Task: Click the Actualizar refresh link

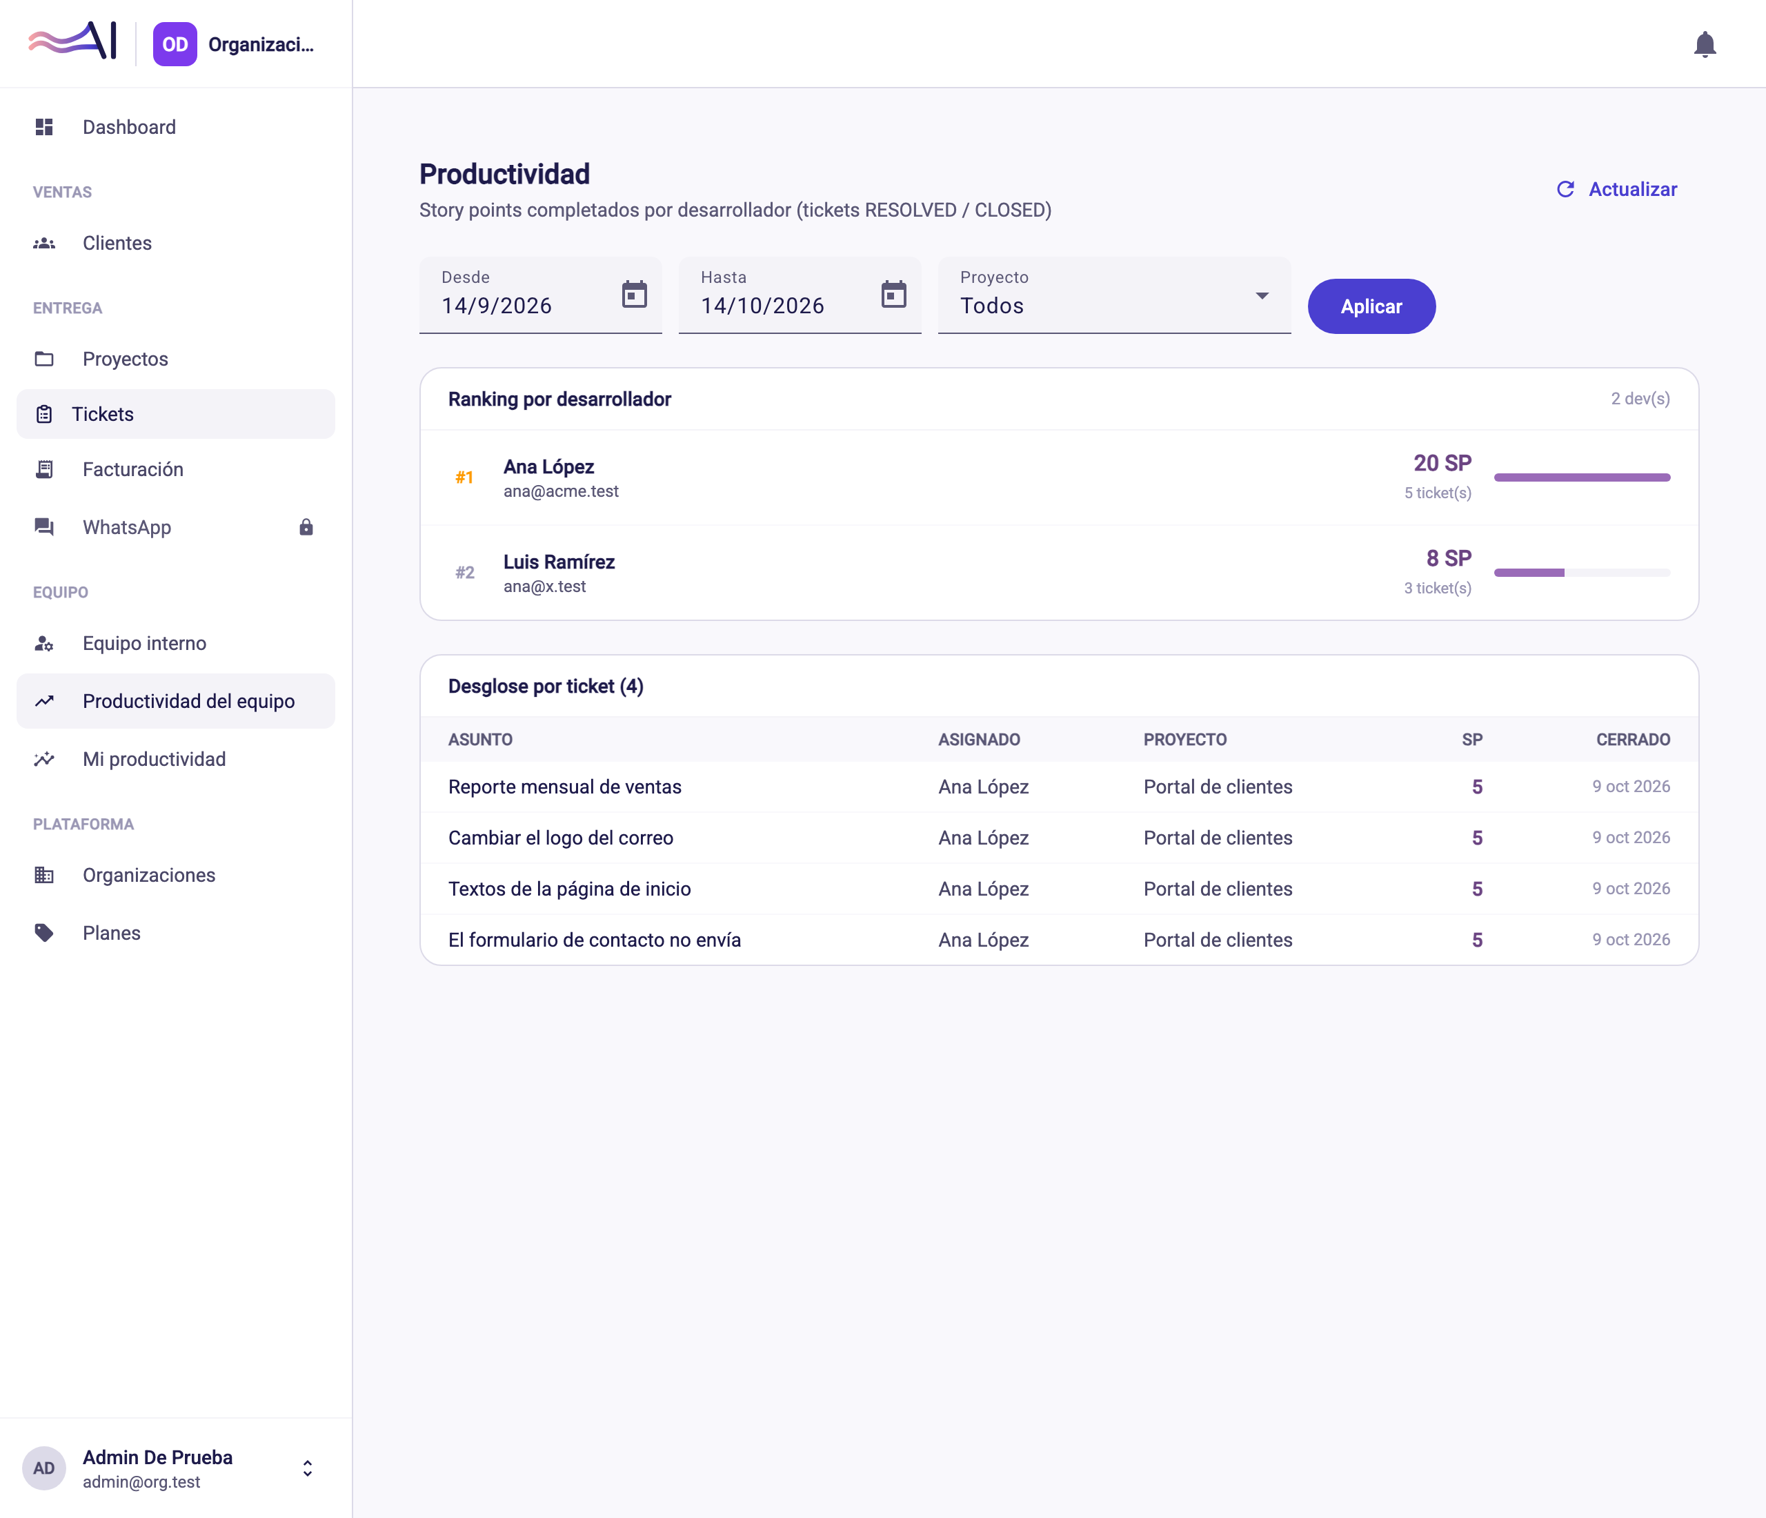Action: tap(1616, 189)
